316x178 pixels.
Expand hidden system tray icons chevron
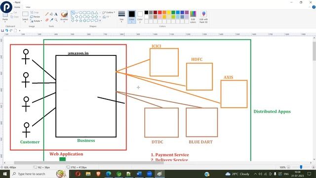[x=255, y=174]
